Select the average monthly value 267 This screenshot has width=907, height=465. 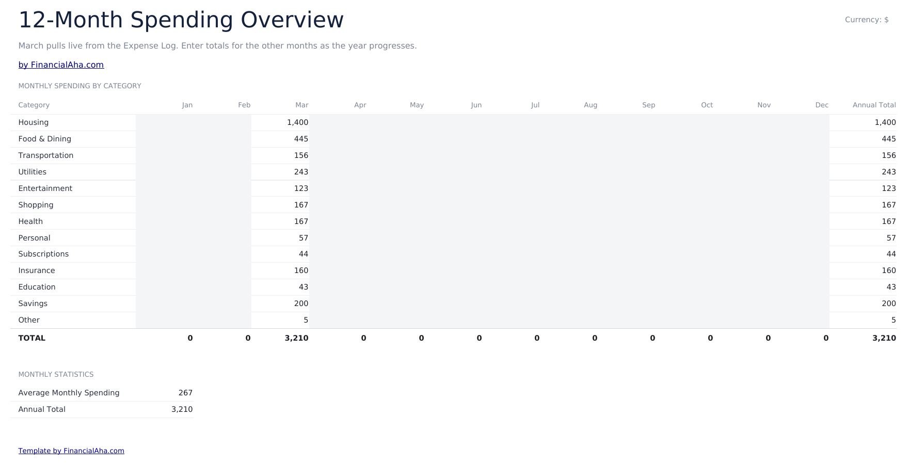click(185, 393)
